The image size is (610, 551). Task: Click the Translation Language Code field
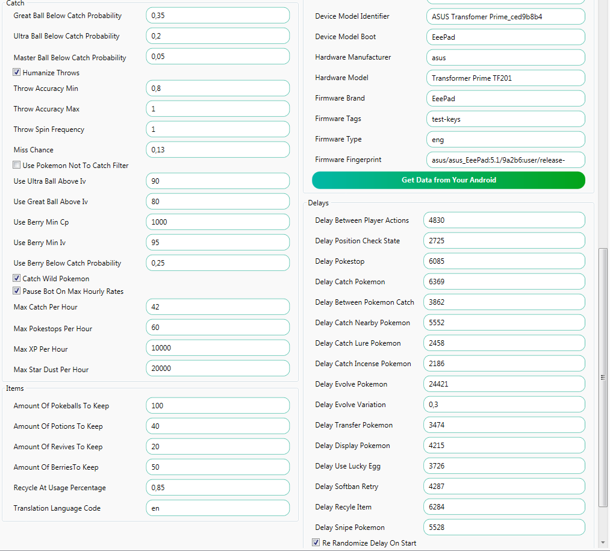click(x=218, y=508)
